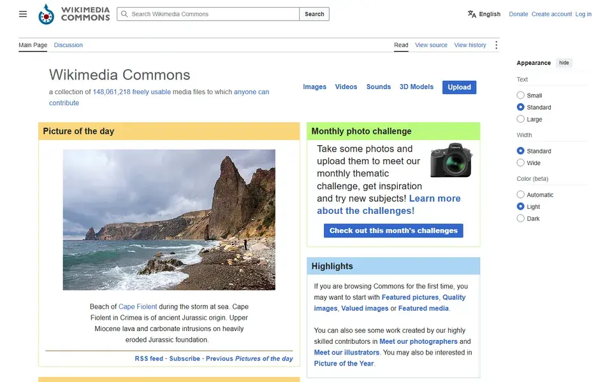The image size is (612, 382).
Task: Open the 148,061,218 file count link
Action: [x=111, y=92]
